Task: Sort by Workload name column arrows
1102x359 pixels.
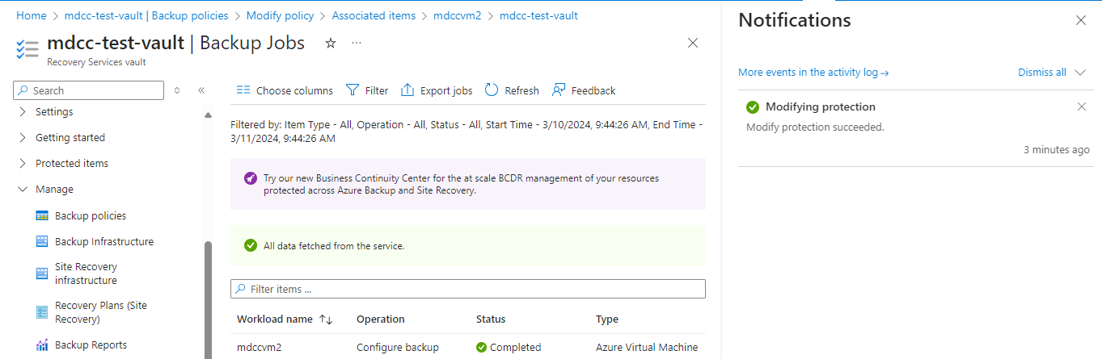Action: pos(326,319)
